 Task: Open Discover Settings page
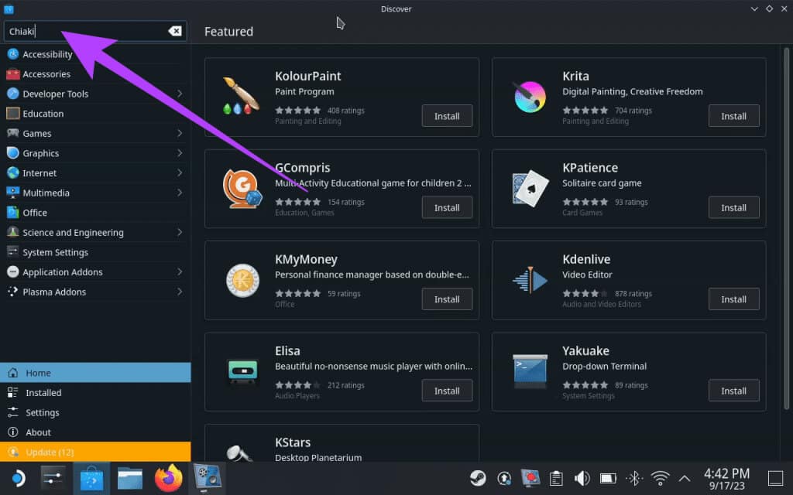[95, 412]
